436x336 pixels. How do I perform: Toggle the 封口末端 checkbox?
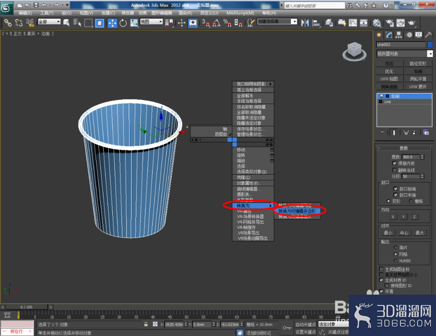click(395, 195)
